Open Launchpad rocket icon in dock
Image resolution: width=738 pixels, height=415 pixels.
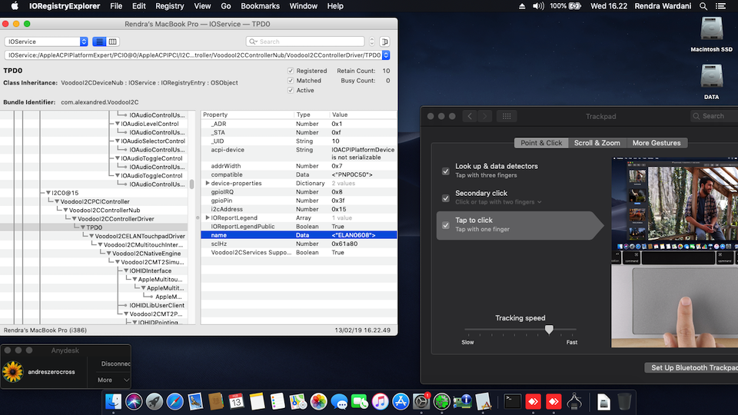155,401
